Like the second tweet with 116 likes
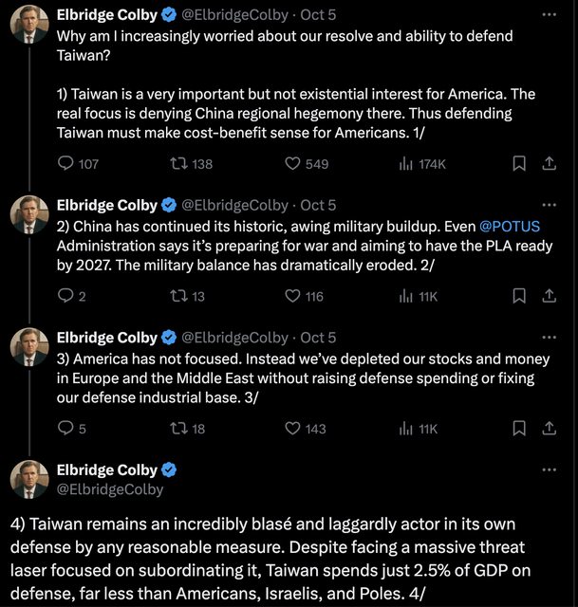 point(293,297)
